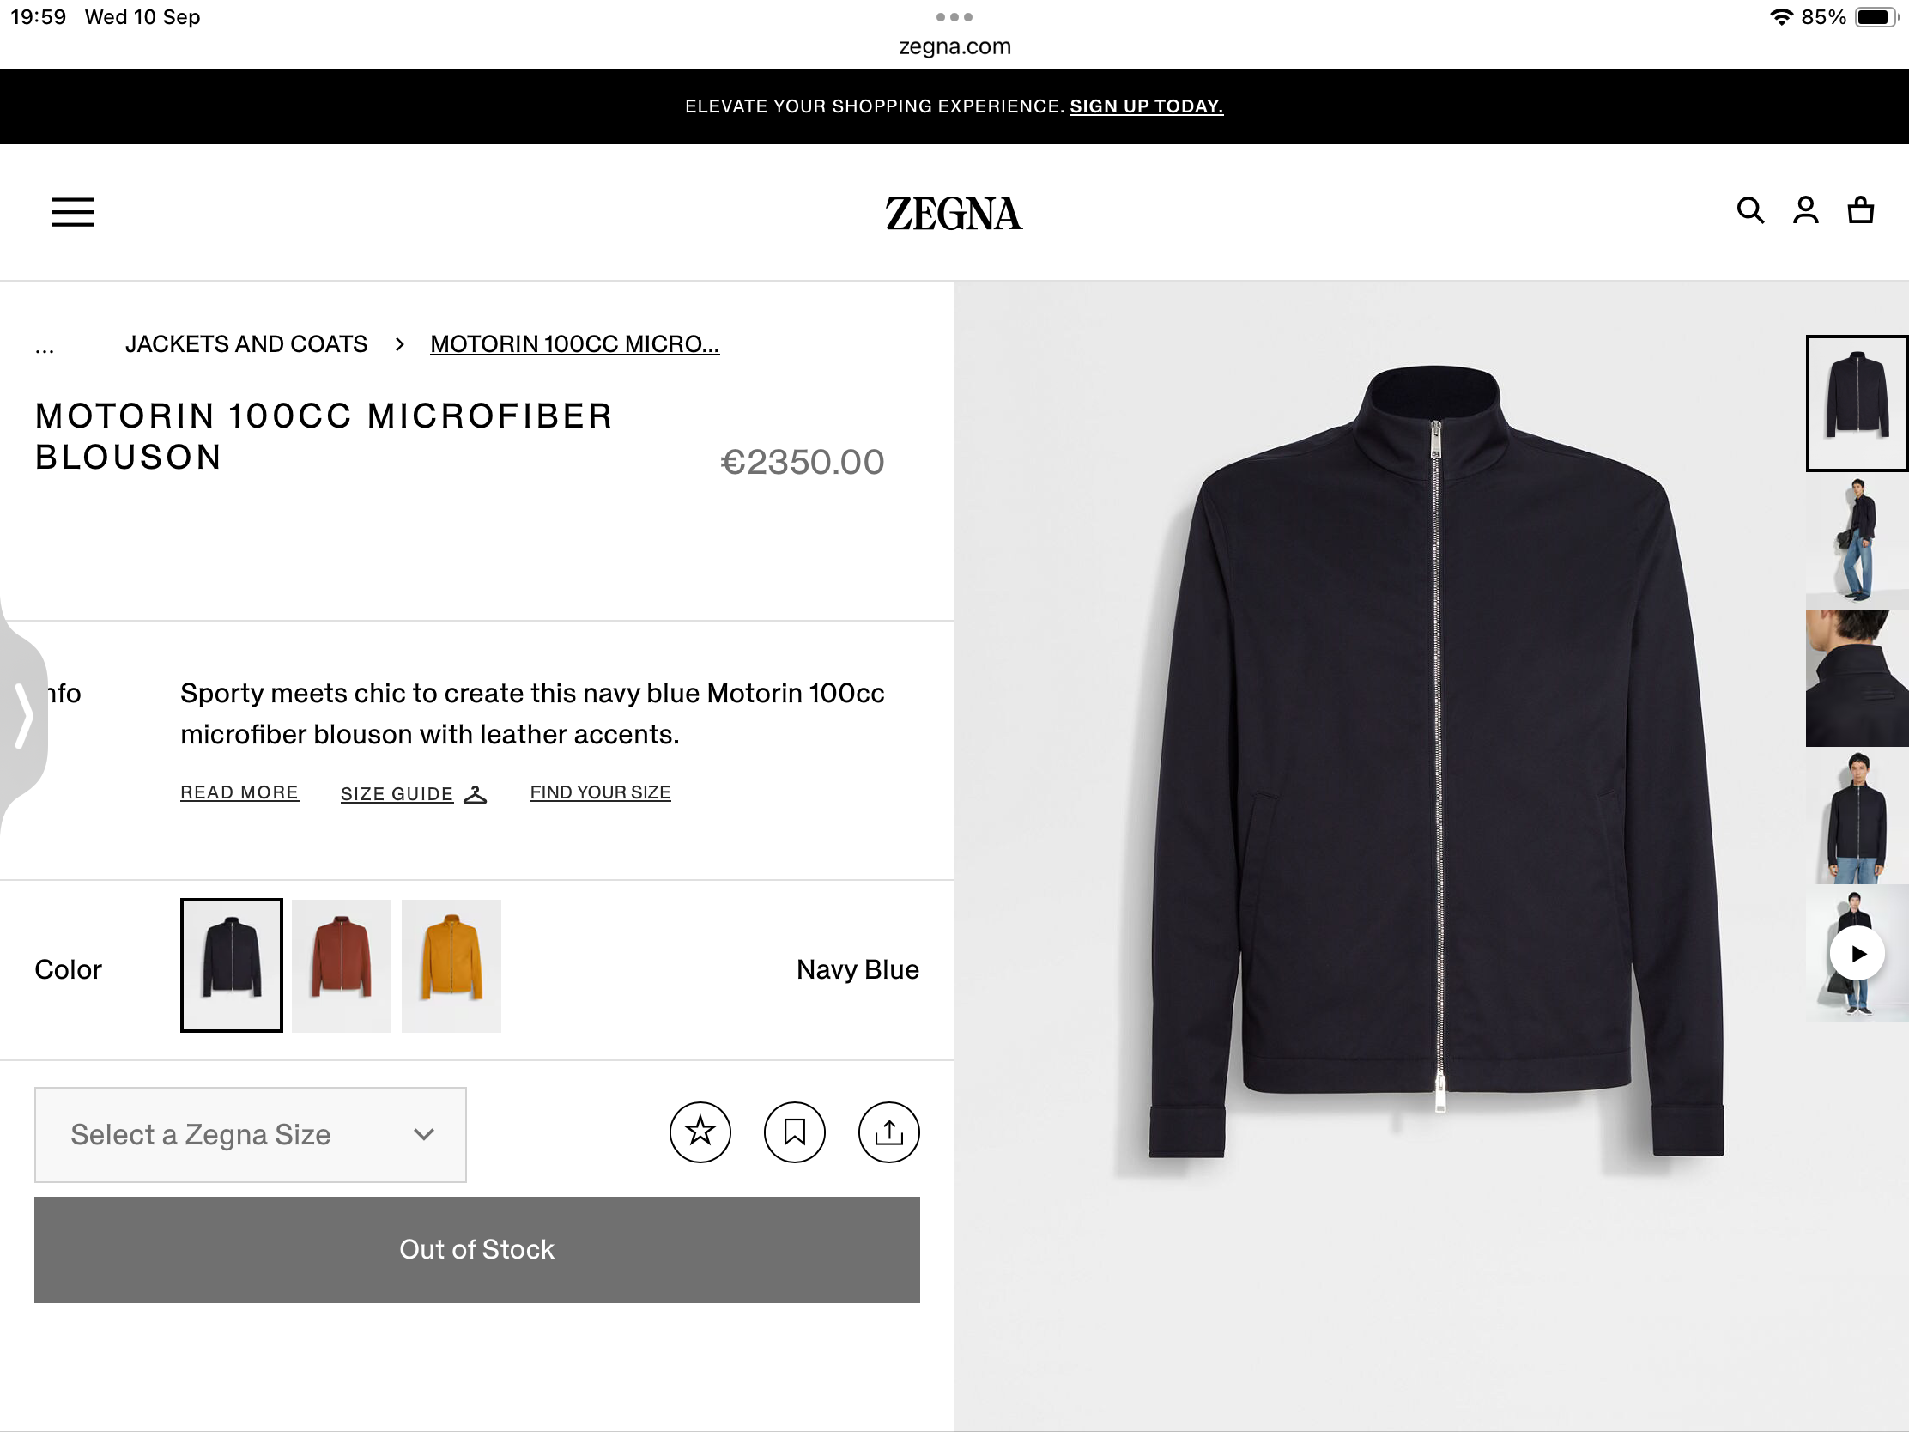
Task: Select the rust red jacket color
Action: (341, 965)
